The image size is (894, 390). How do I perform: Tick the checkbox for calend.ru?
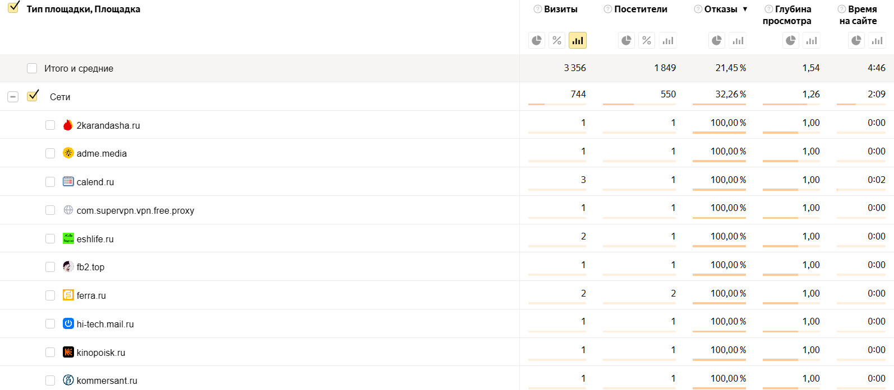point(50,182)
